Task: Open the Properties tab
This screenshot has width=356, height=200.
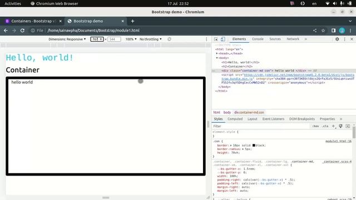Action: 327,119
